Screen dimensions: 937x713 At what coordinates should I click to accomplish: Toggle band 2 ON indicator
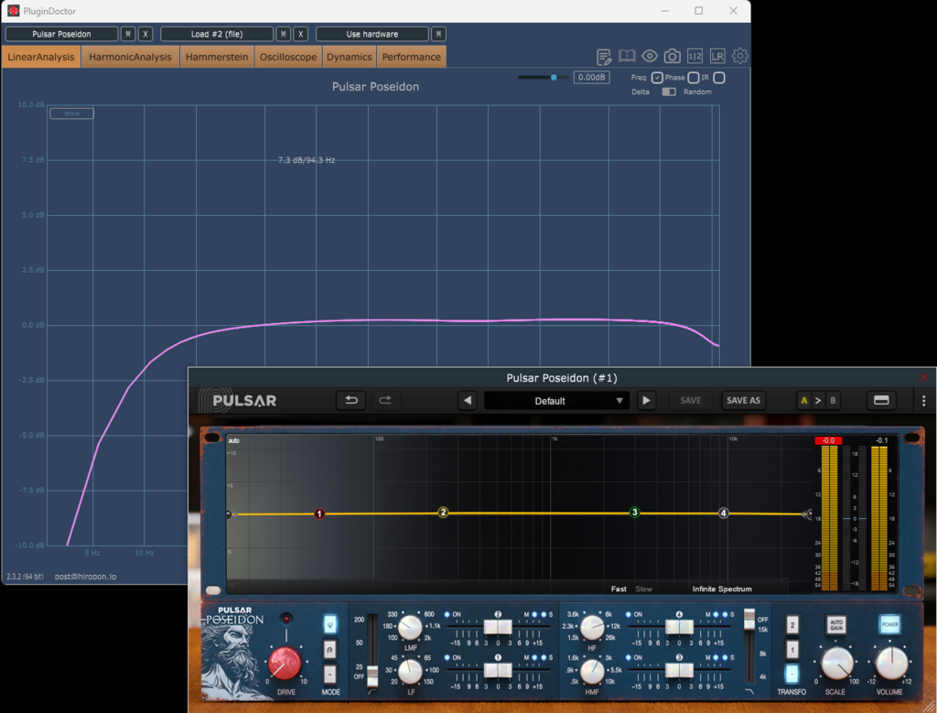click(447, 614)
